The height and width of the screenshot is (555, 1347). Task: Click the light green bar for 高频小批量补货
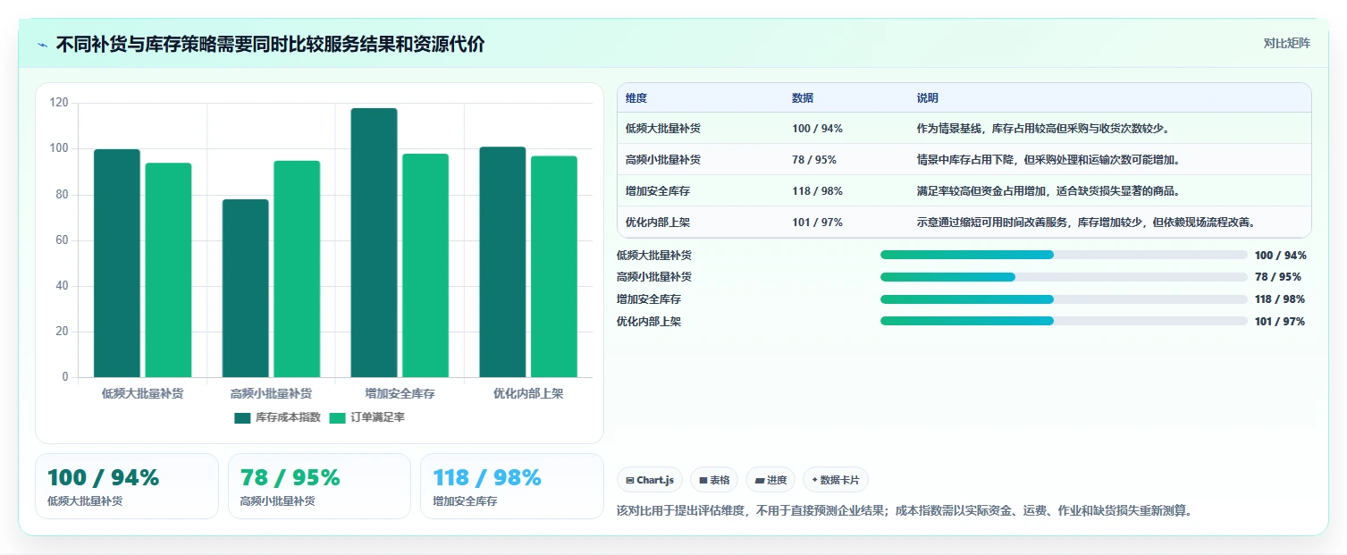[297, 269]
